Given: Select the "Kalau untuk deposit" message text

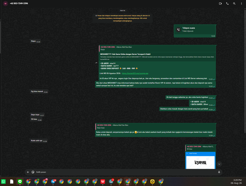Looking at the screenshot, I should click(154, 133).
